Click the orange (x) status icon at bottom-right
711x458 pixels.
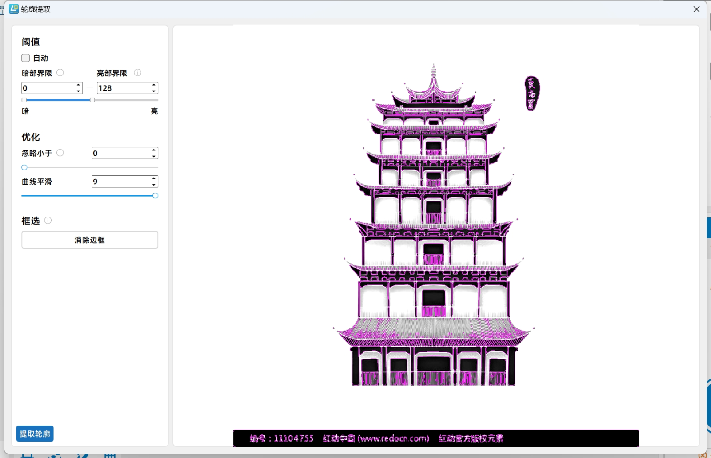tap(703, 455)
